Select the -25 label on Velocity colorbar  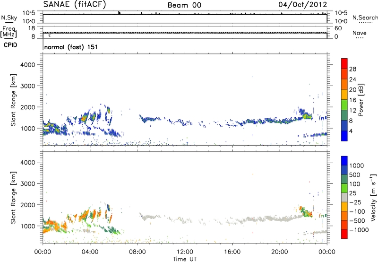tap(355, 202)
